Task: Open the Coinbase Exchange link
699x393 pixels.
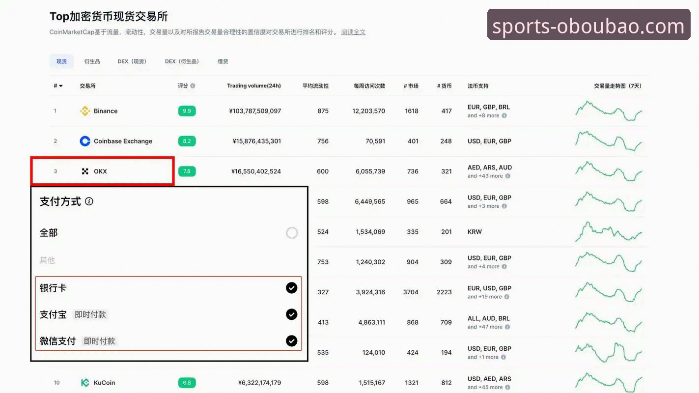Action: click(123, 141)
